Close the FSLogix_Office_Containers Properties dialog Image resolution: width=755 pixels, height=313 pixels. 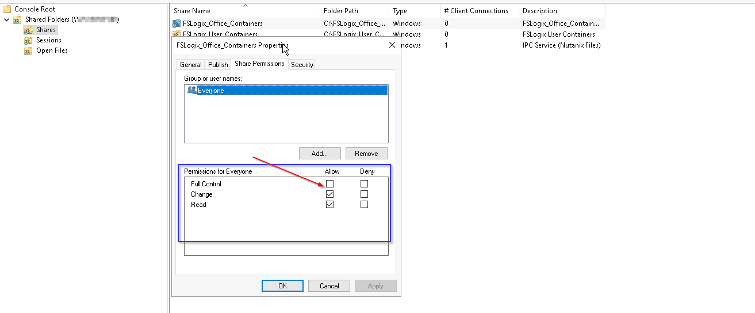coord(392,45)
